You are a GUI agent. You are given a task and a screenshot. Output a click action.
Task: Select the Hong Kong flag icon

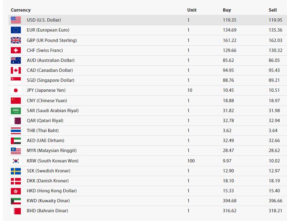point(16,191)
